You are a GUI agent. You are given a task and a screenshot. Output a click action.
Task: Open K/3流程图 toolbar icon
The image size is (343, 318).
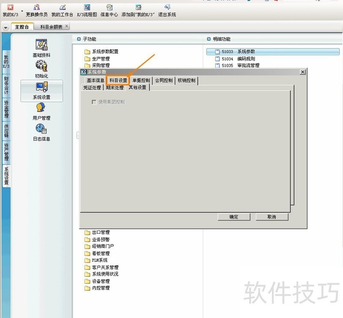point(87,7)
